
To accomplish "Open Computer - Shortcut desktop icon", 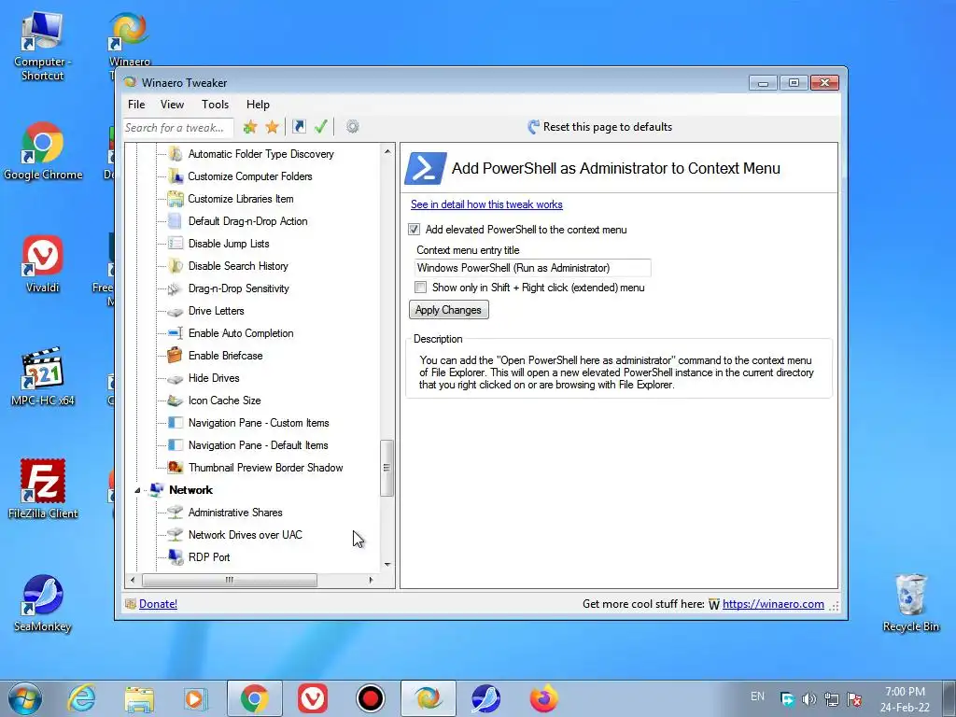I will 43,46.
